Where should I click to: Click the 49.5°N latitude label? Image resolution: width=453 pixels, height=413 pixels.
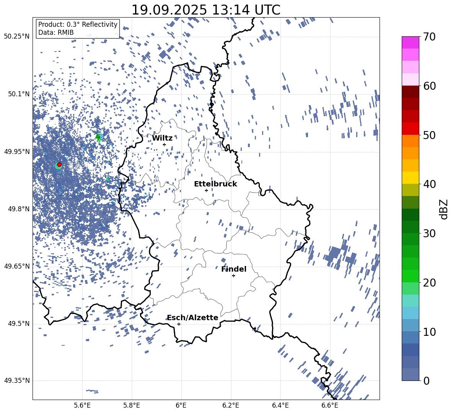click(x=18, y=324)
